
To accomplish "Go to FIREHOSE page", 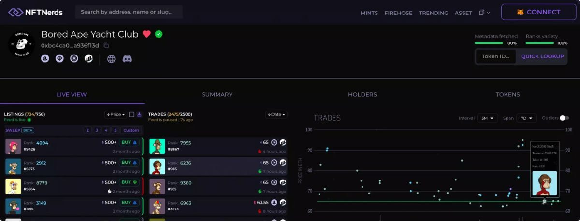I will pos(398,13).
